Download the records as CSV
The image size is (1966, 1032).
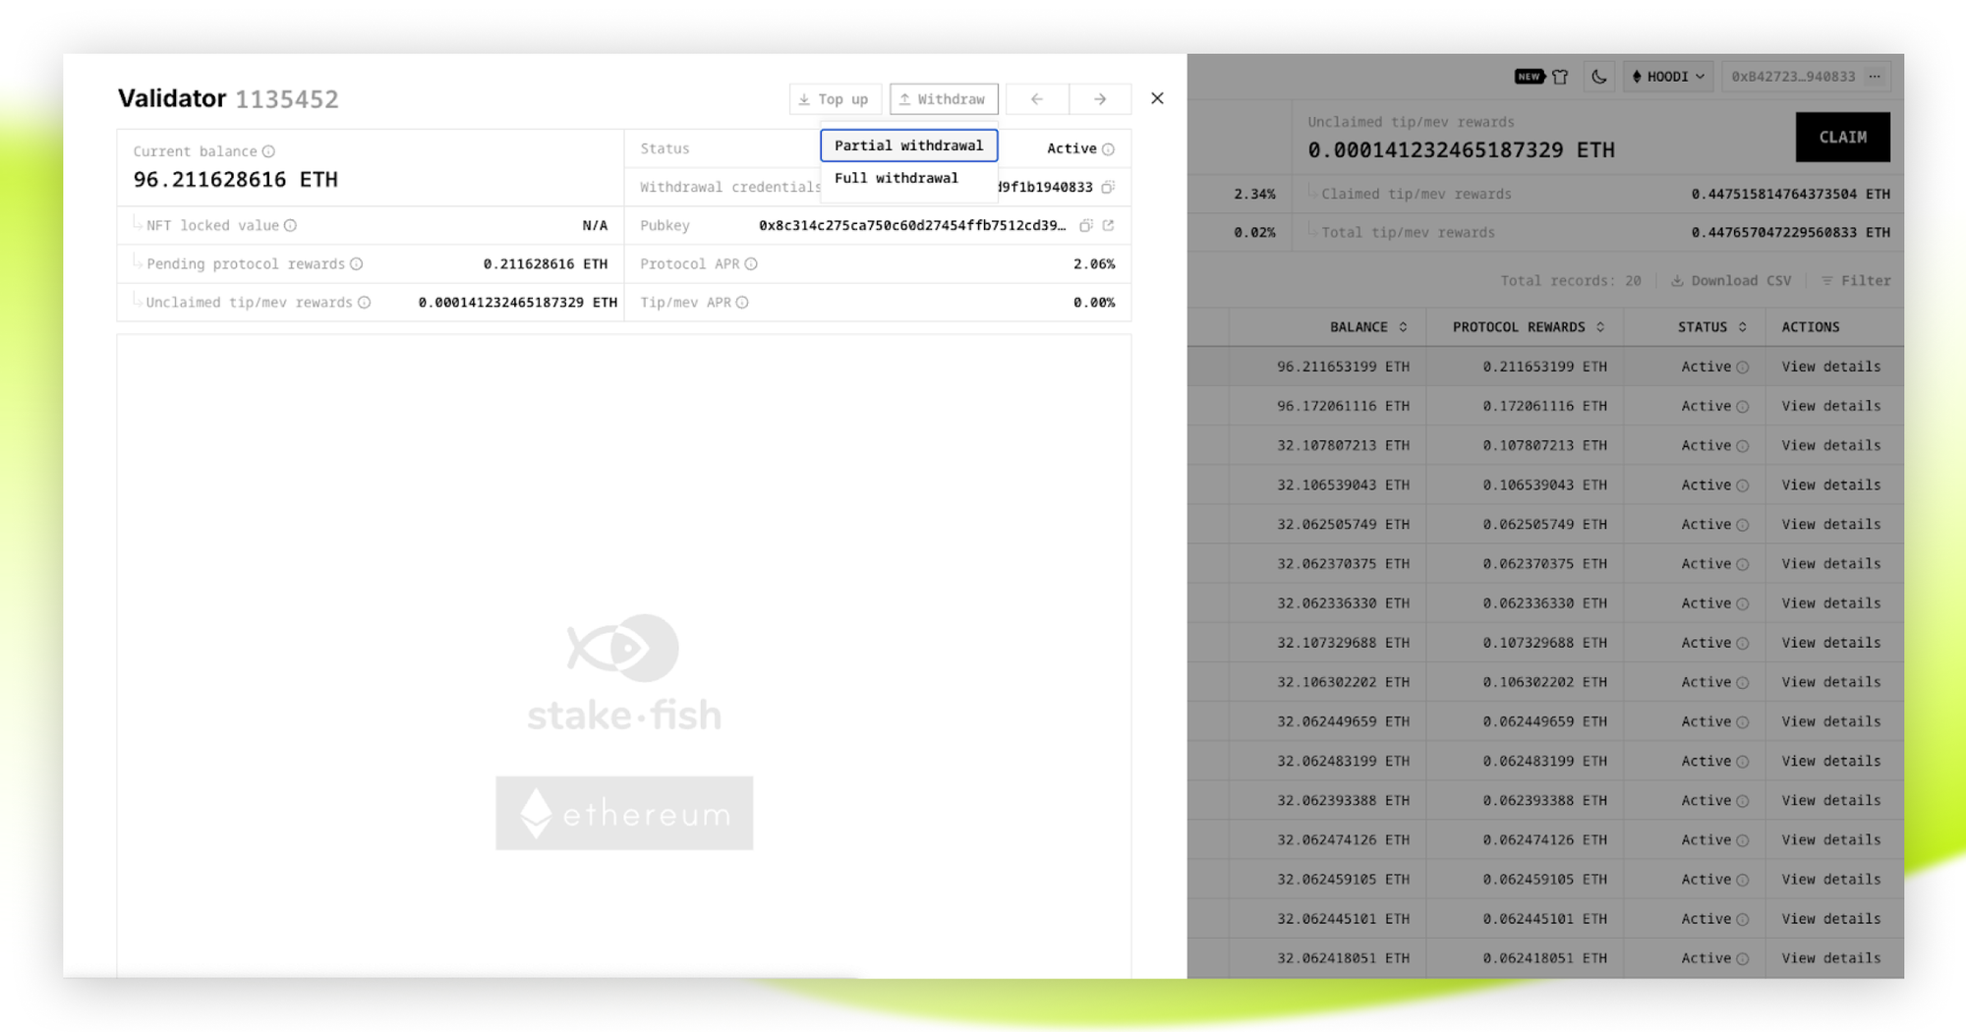point(1731,281)
